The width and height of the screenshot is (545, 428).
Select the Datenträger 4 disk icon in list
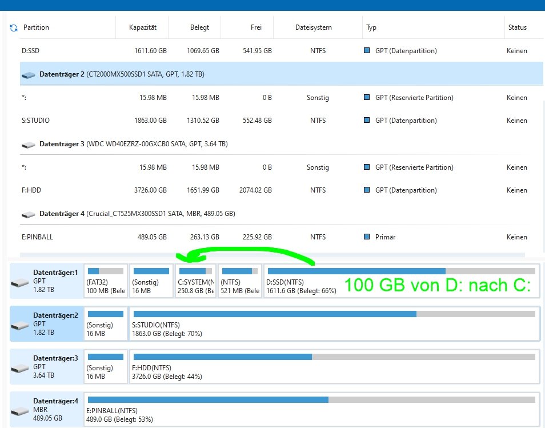tap(28, 214)
